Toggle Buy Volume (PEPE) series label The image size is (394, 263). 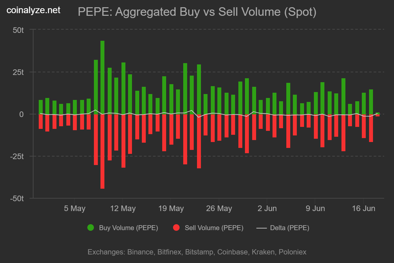tap(128, 228)
